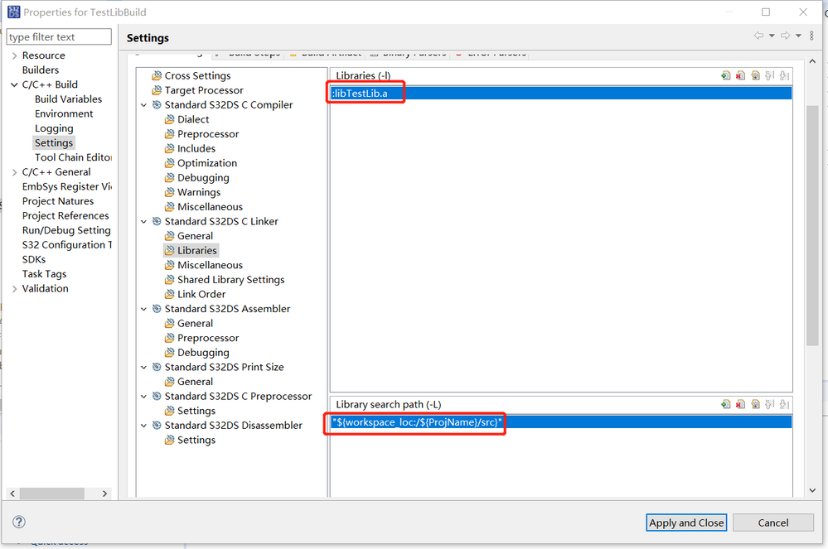Select the workspace_loc library search path entry
This screenshot has height=549, width=828.
561,422
